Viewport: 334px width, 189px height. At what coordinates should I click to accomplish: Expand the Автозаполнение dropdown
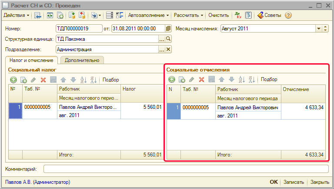coord(149,15)
